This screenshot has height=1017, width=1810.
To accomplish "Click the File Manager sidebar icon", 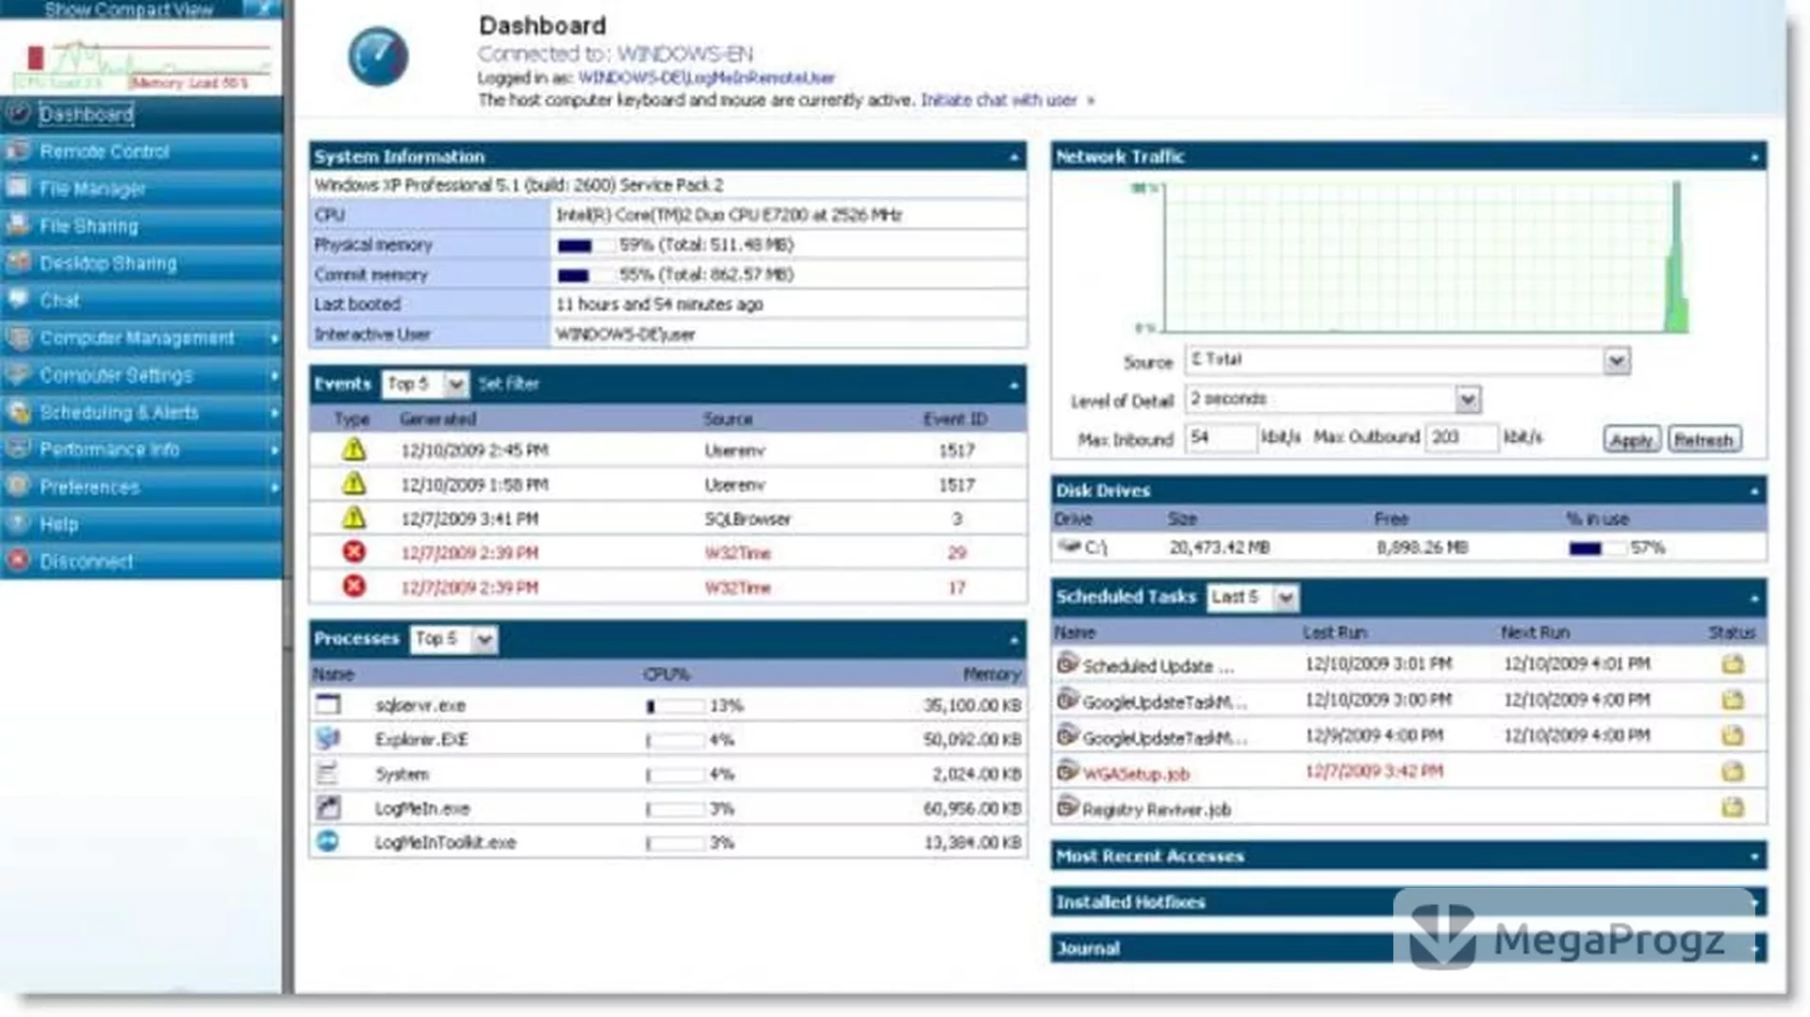I will pyautogui.click(x=18, y=188).
